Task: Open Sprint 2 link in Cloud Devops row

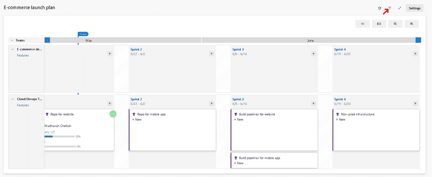Action: [136, 99]
